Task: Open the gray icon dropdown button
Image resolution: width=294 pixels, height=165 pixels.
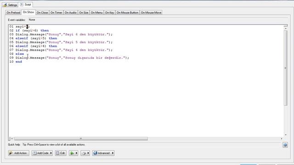Action: pos(85,153)
